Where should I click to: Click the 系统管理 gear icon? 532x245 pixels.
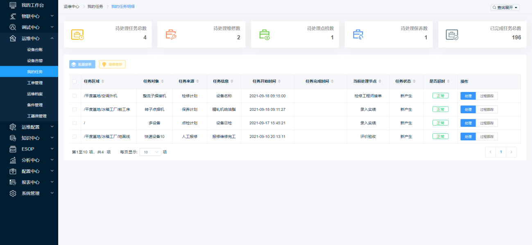[13, 193]
